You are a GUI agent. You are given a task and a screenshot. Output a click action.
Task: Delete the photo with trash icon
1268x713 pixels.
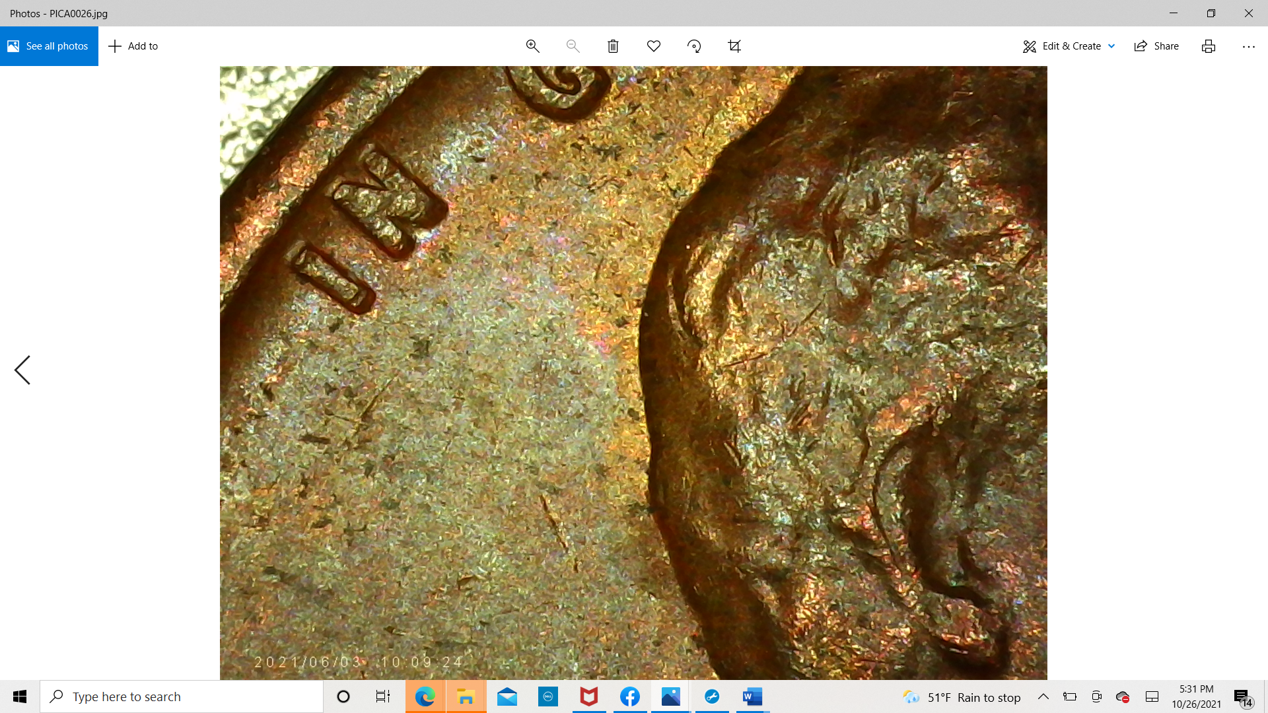tap(613, 46)
